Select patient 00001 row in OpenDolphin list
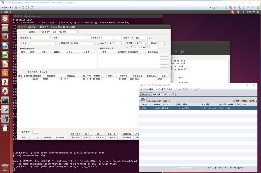This screenshot has height=173, width=261. coord(198,108)
